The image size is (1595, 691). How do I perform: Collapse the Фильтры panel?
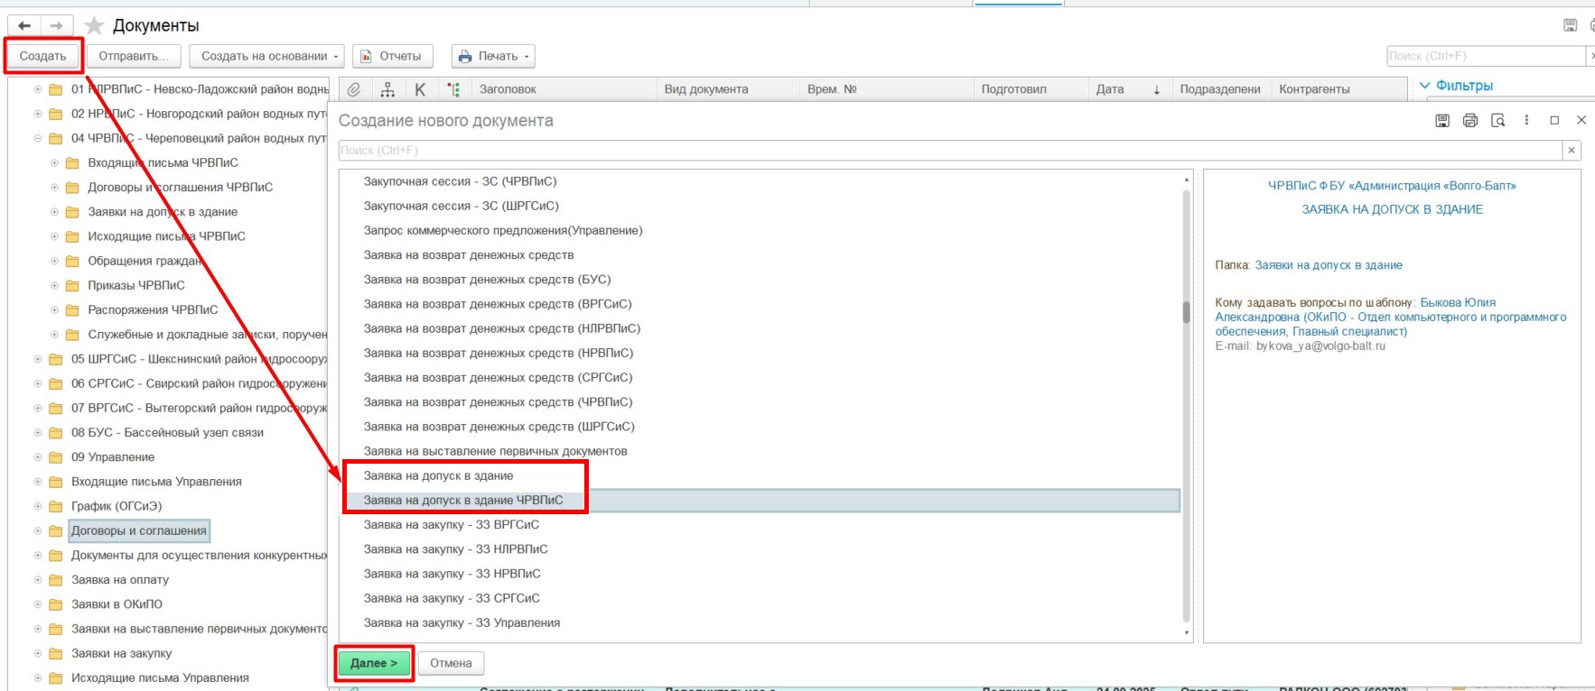[1425, 86]
